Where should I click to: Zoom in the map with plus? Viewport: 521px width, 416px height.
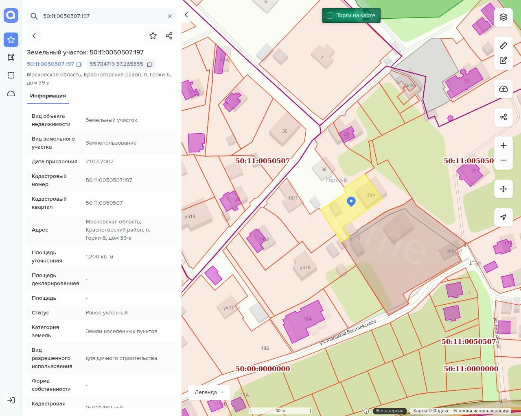point(503,145)
